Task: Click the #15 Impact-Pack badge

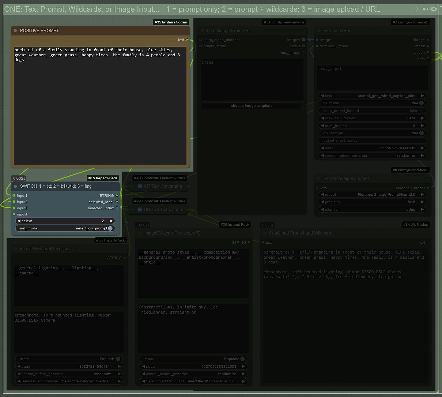Action: [103, 178]
